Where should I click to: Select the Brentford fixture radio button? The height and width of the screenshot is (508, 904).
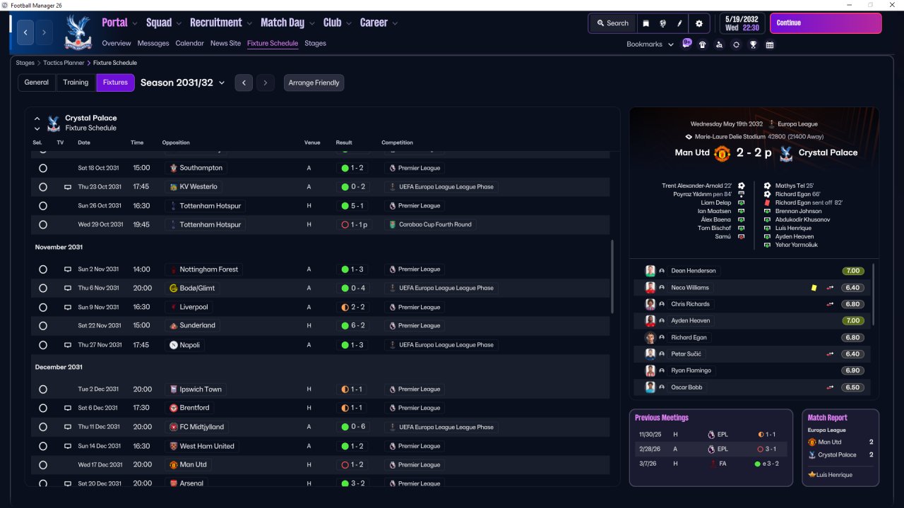pyautogui.click(x=43, y=408)
